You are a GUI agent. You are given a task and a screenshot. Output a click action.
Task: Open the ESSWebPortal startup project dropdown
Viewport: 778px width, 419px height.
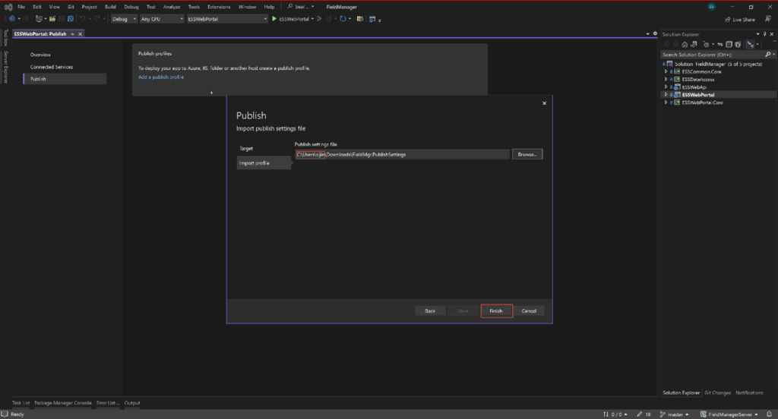(227, 19)
